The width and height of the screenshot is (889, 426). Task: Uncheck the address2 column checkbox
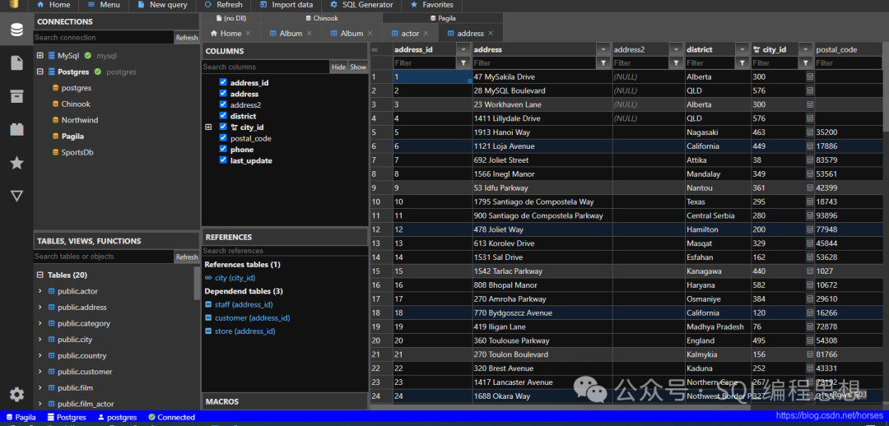coord(223,105)
